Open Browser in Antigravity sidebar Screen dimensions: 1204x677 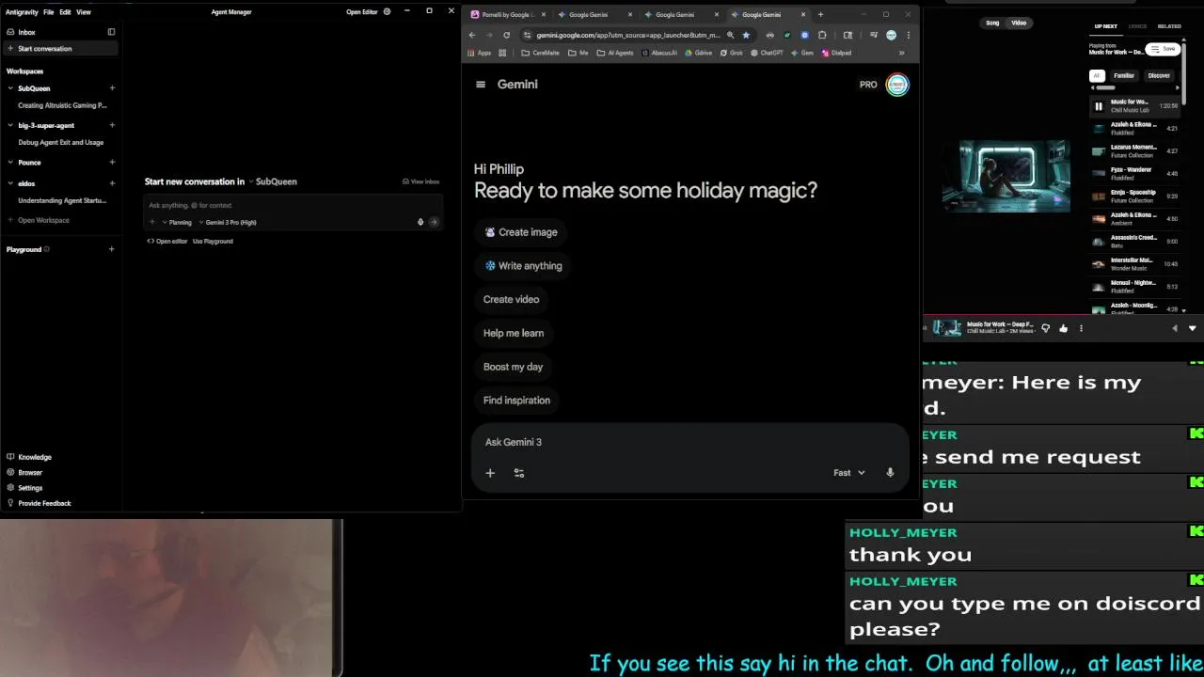coord(30,473)
